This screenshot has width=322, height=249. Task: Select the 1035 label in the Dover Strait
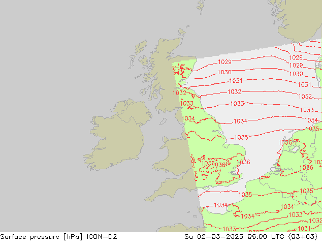[x=245, y=194]
